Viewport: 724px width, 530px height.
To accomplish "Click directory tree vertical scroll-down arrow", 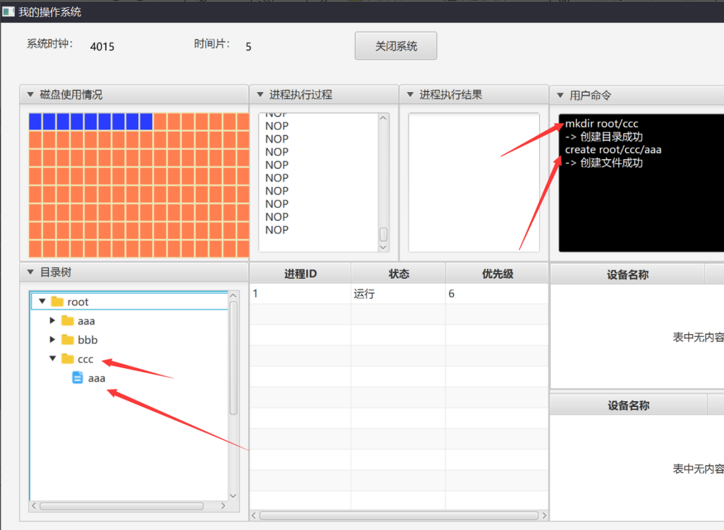I will pos(233,495).
